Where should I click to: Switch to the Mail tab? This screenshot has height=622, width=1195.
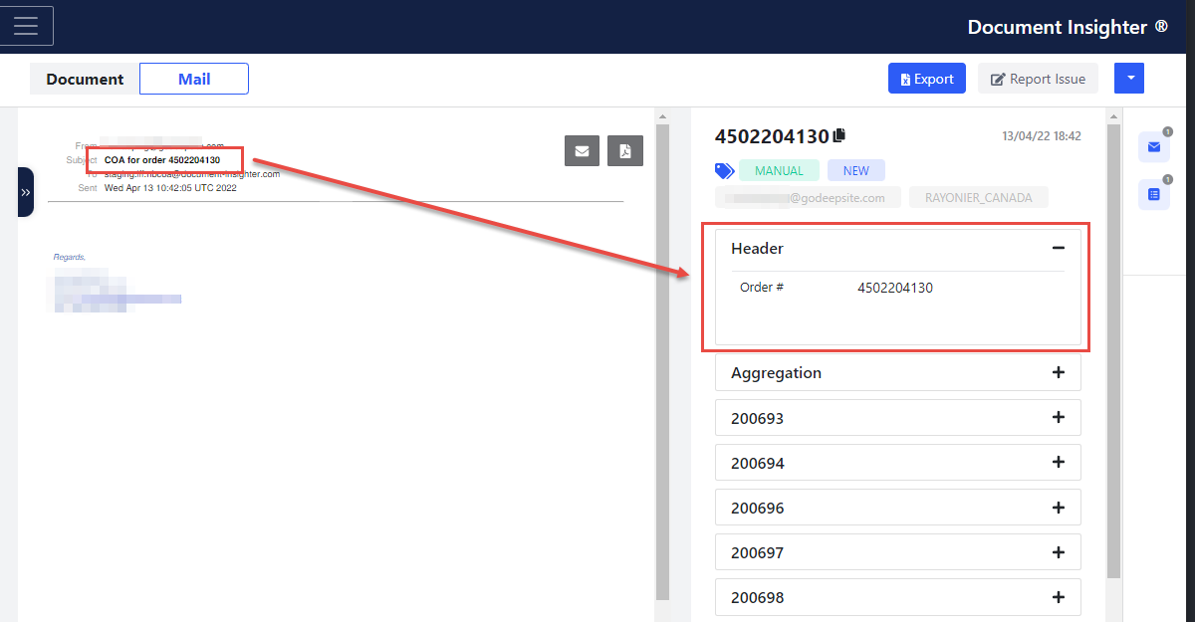click(194, 79)
